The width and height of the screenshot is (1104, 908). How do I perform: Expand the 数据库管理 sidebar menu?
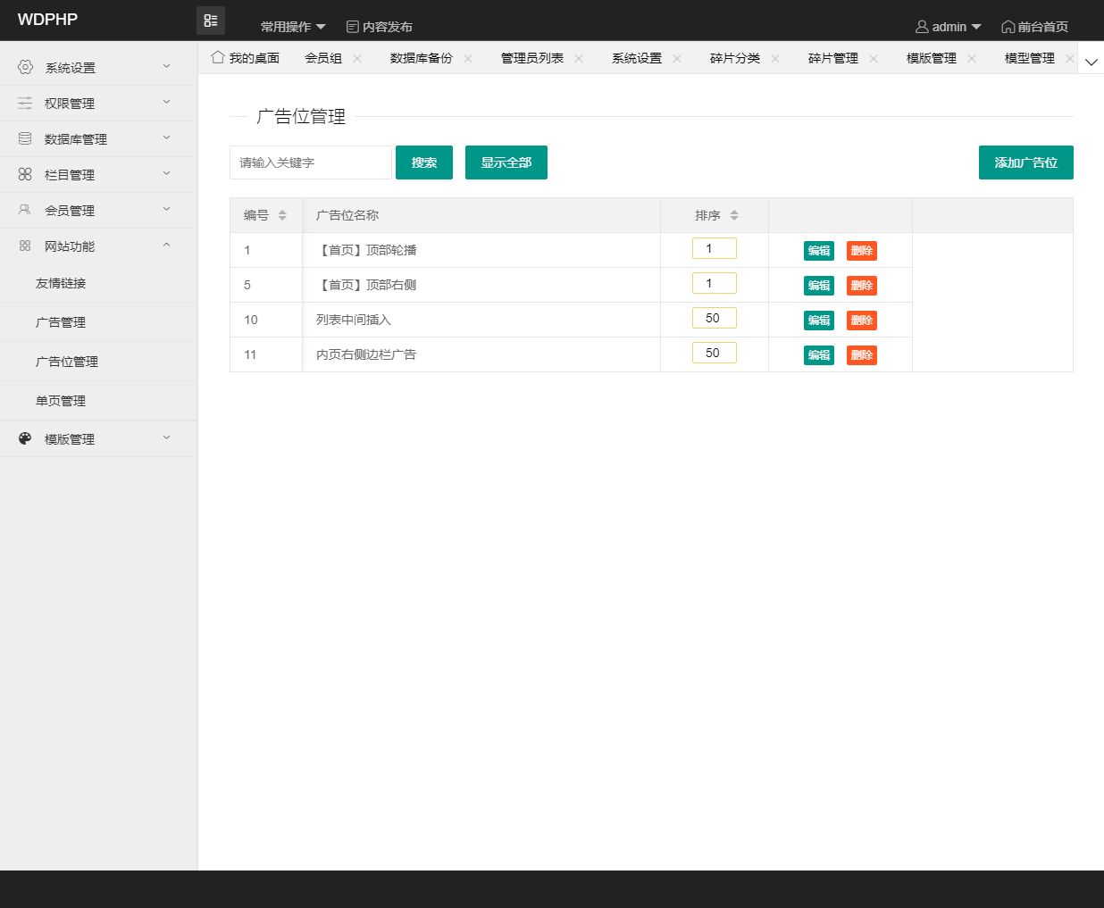click(166, 137)
